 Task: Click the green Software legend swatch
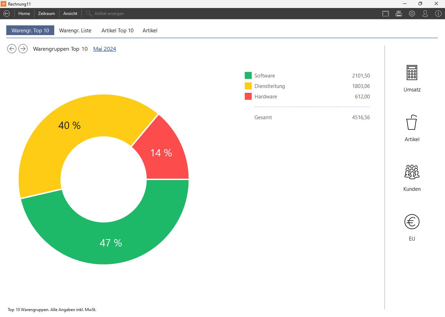[248, 76]
